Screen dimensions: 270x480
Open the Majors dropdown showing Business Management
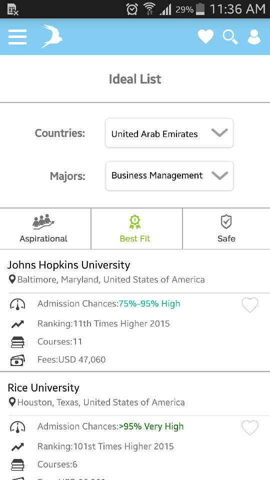coord(169,175)
